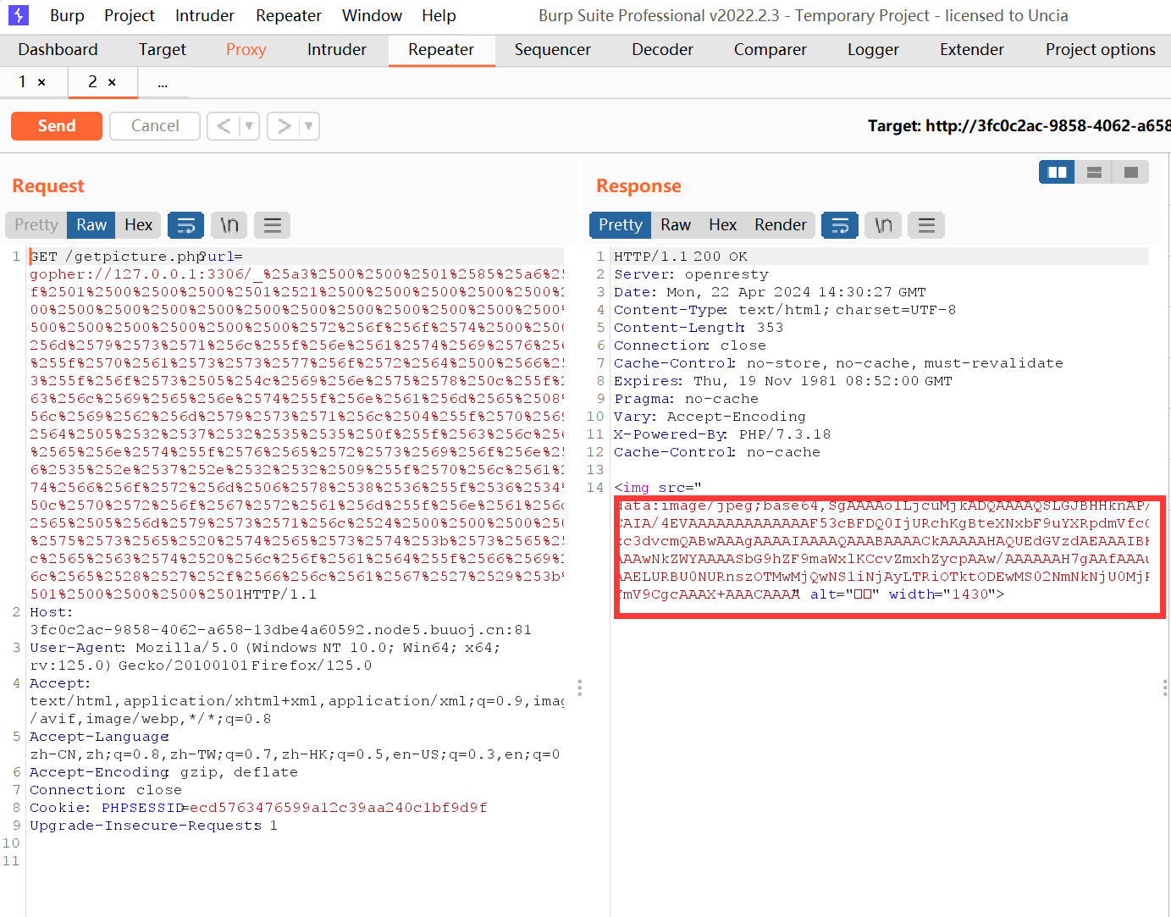
Task: Toggle word wrap icon in Request panel
Action: click(x=185, y=224)
